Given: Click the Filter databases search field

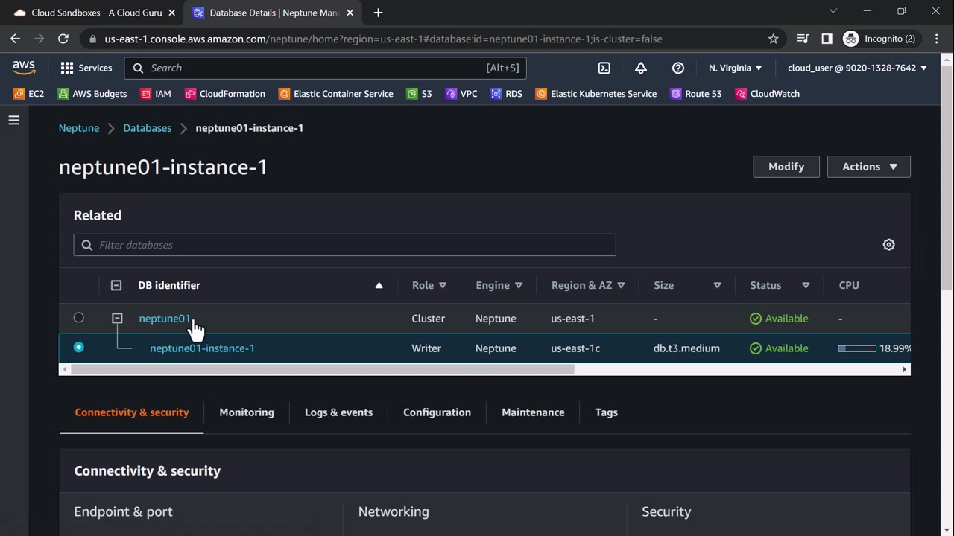Looking at the screenshot, I should click(344, 245).
